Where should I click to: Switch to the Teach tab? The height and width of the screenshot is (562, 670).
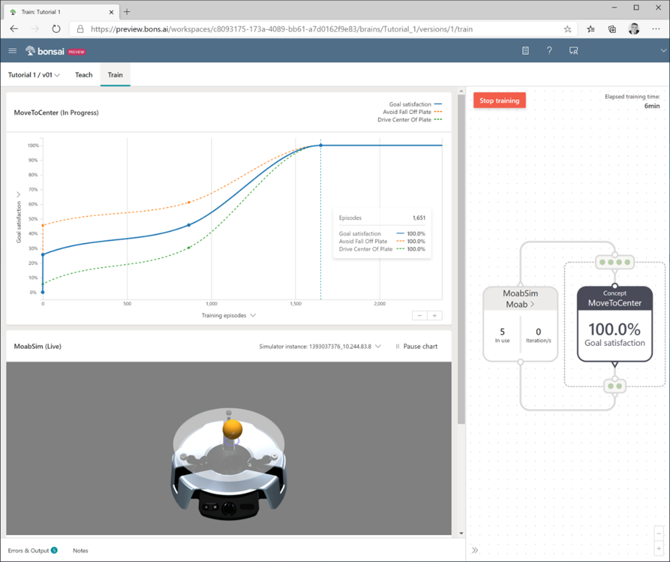tap(84, 75)
